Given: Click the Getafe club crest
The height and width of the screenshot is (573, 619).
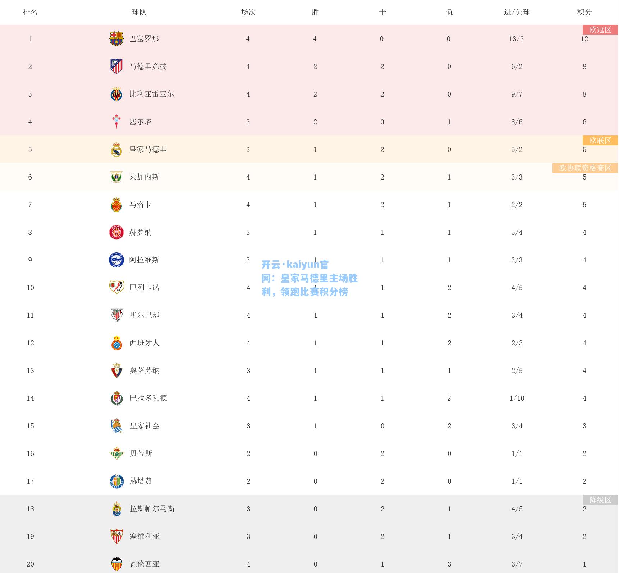Looking at the screenshot, I should [116, 481].
